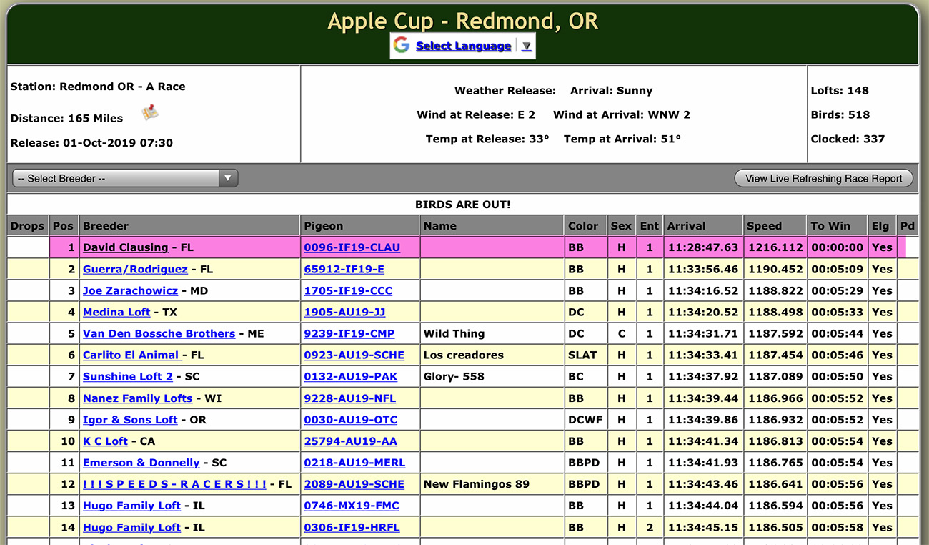Open Medina Loft breeder link
This screenshot has height=545, width=929.
pyautogui.click(x=116, y=312)
